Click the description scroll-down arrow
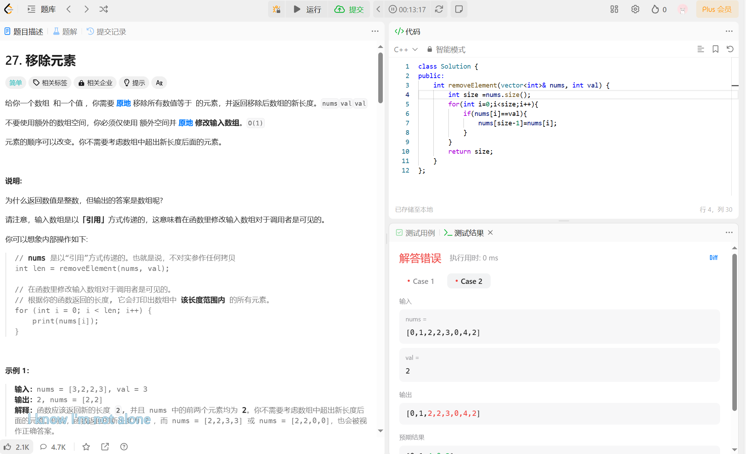This screenshot has width=746, height=454. point(380,431)
